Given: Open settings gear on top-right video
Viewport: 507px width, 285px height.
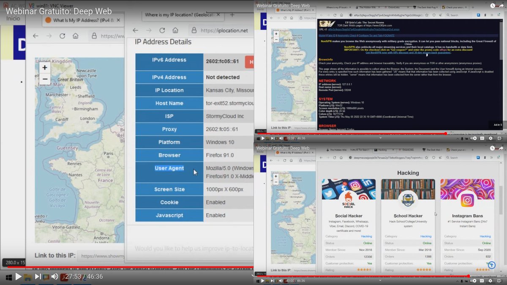Looking at the screenshot, I should pyautogui.click(x=491, y=138).
